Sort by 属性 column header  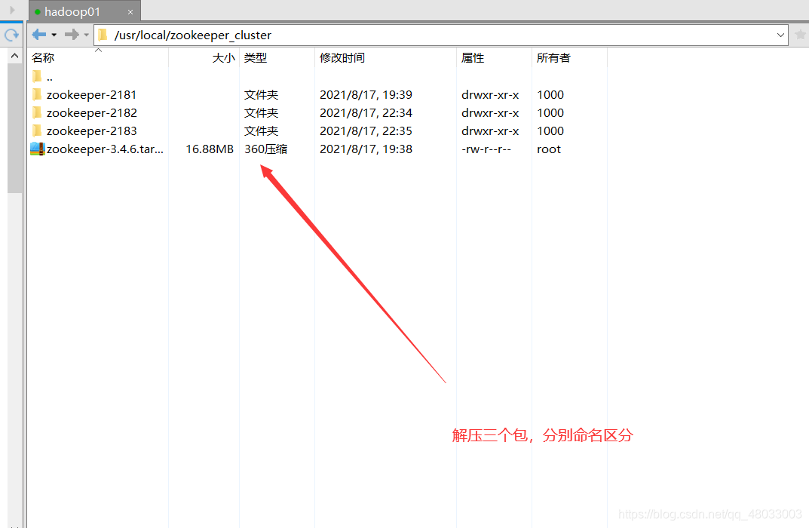[x=473, y=58]
